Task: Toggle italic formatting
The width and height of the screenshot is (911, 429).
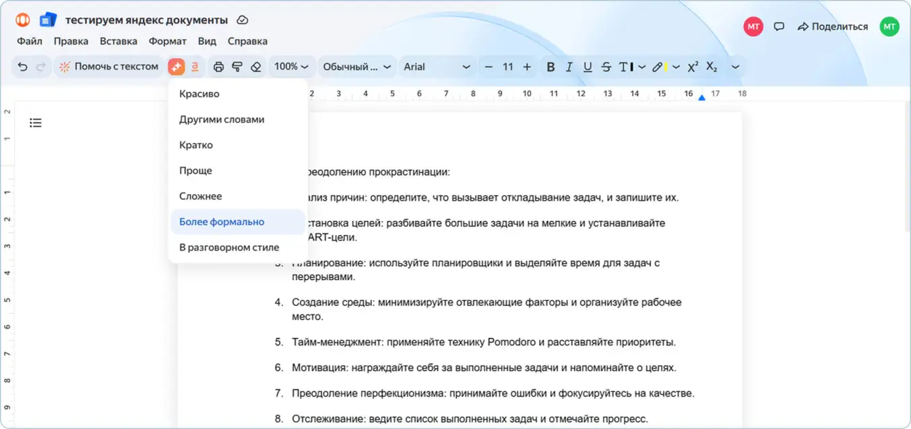Action: point(569,67)
